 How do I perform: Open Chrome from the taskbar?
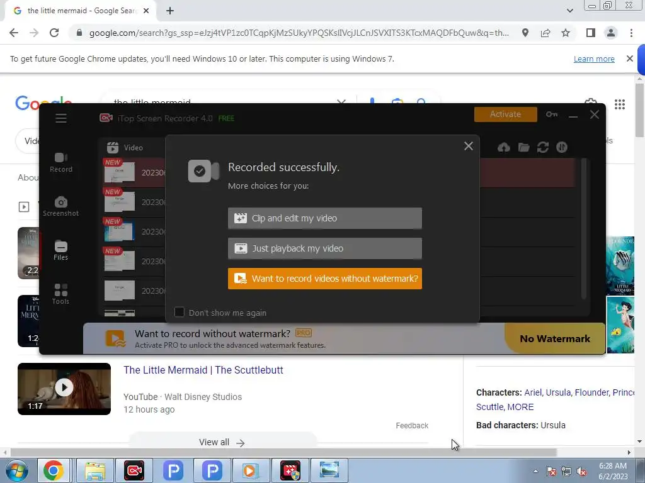[x=54, y=470]
